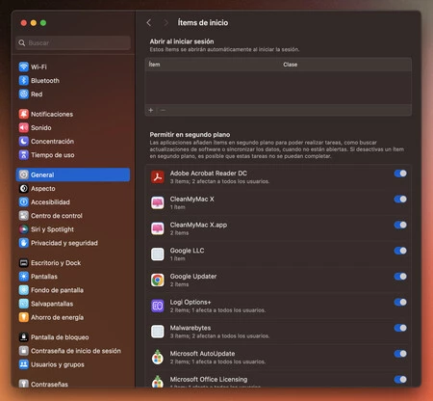
Task: Select the Escritorio y Dock icon
Action: pos(23,263)
